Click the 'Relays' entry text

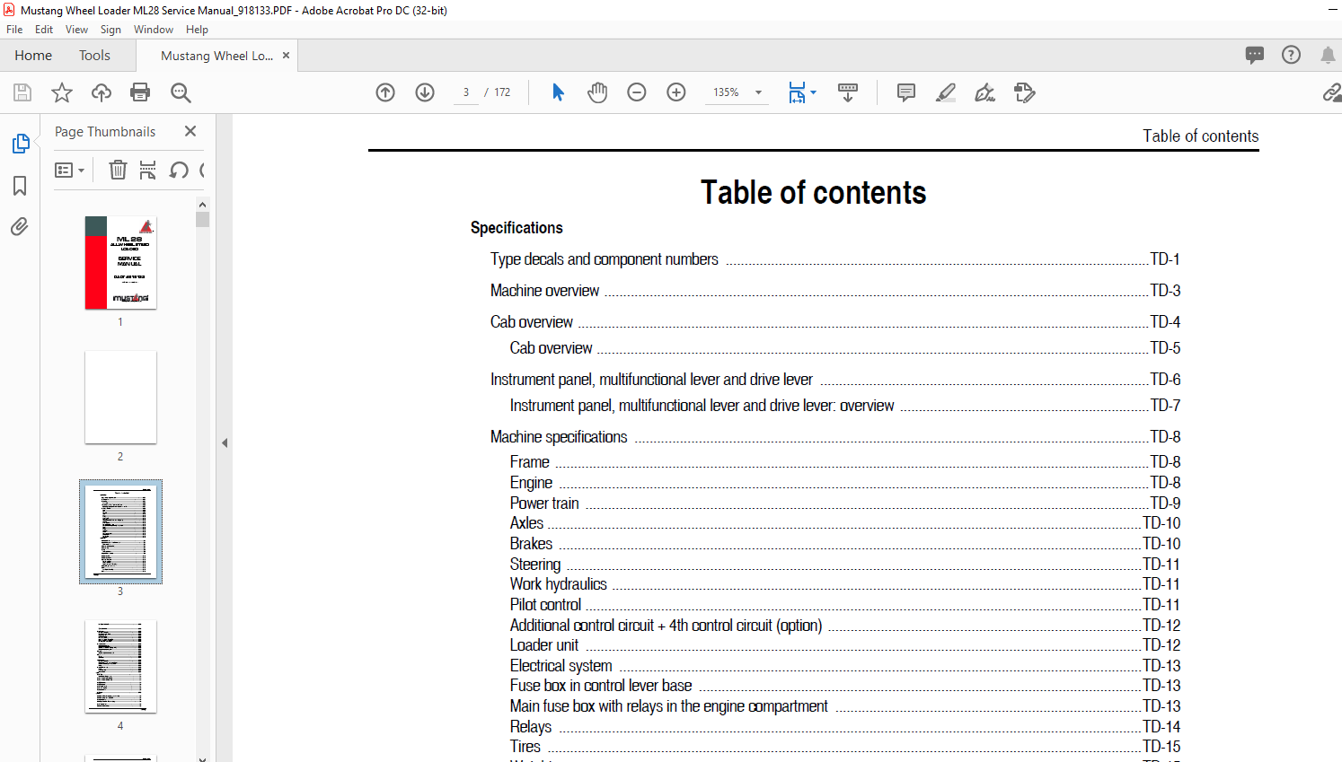pos(531,727)
